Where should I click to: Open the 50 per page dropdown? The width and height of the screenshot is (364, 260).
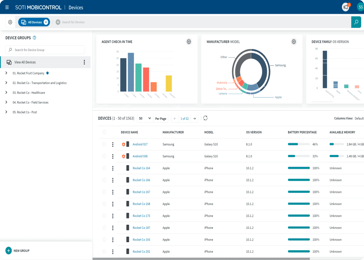point(145,118)
